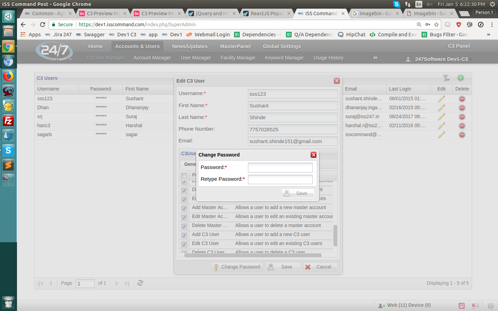This screenshot has width=498, height=311.
Task: Open Sublime Text from the Ubuntu dock
Action: click(8, 165)
